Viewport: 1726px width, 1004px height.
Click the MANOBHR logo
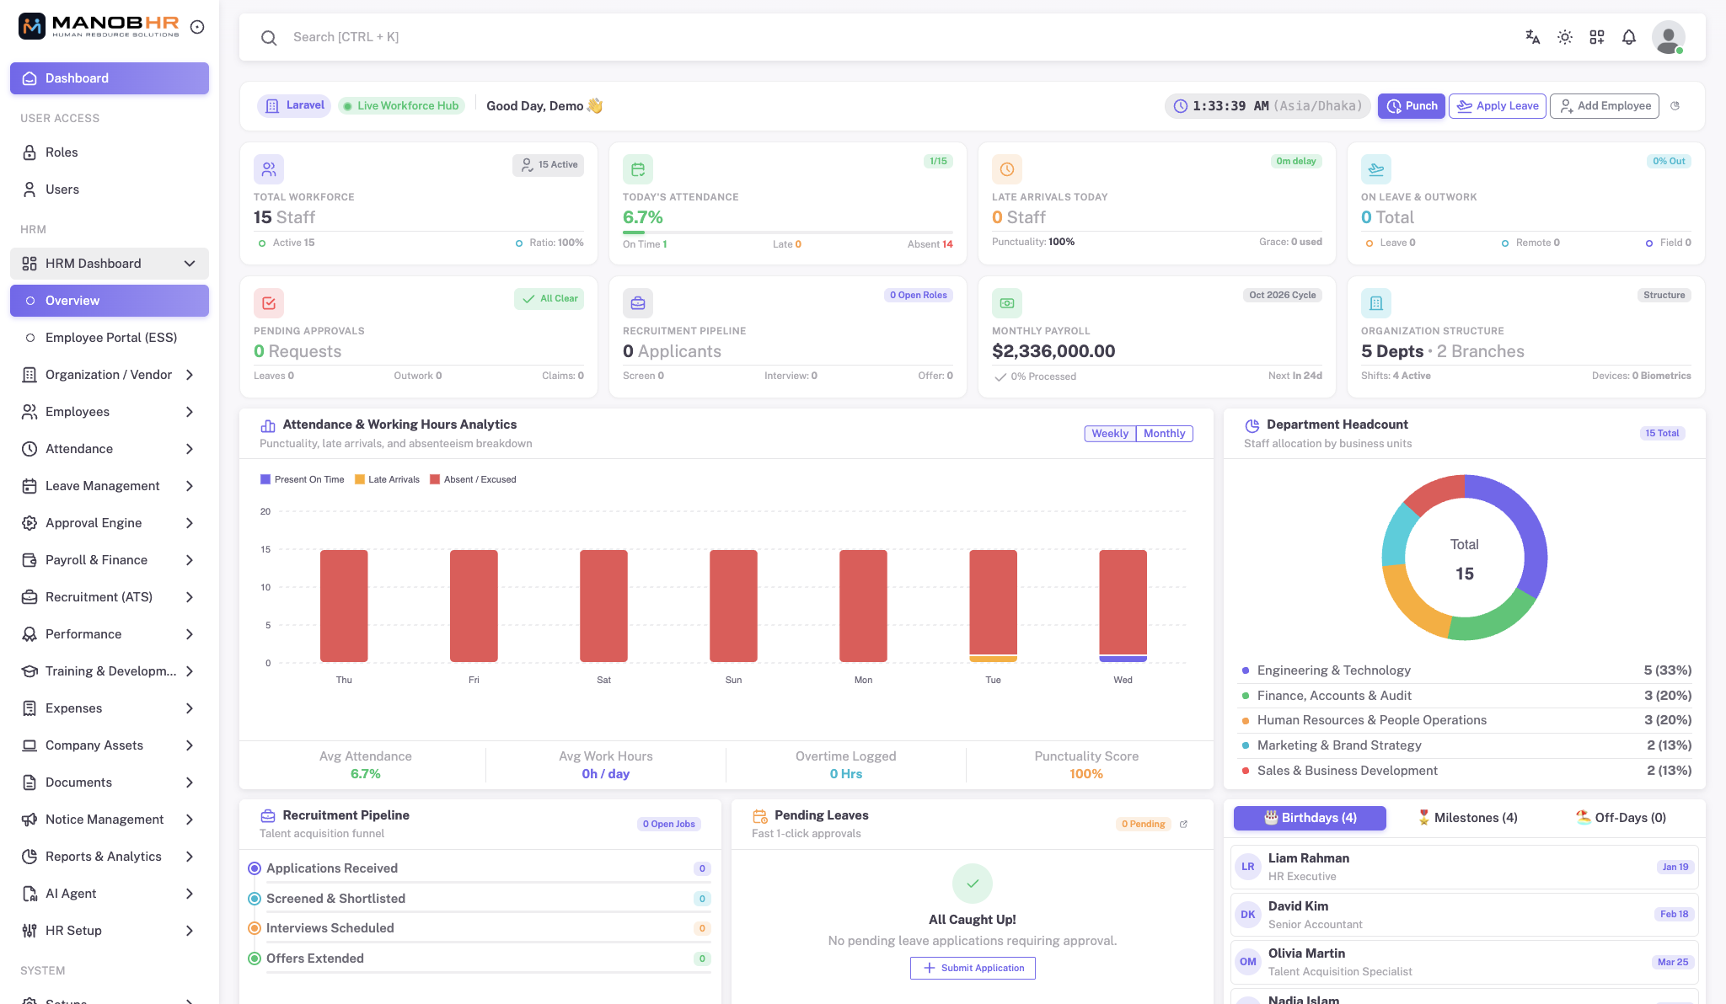tap(99, 27)
